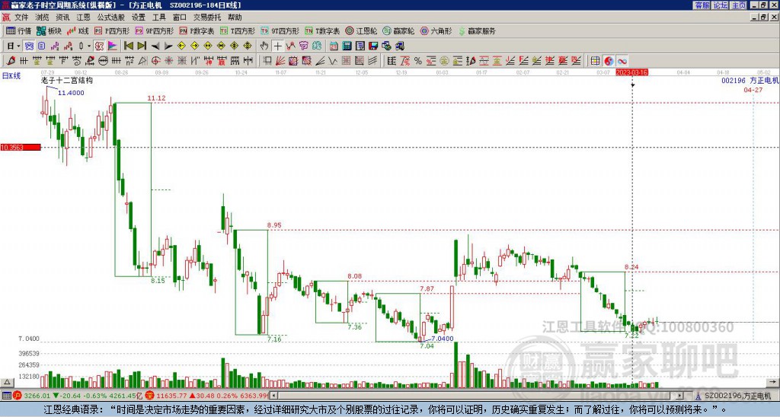780x417 pixels.
Task: Click the 赢 application logo icon in menu bar
Action: (6, 18)
